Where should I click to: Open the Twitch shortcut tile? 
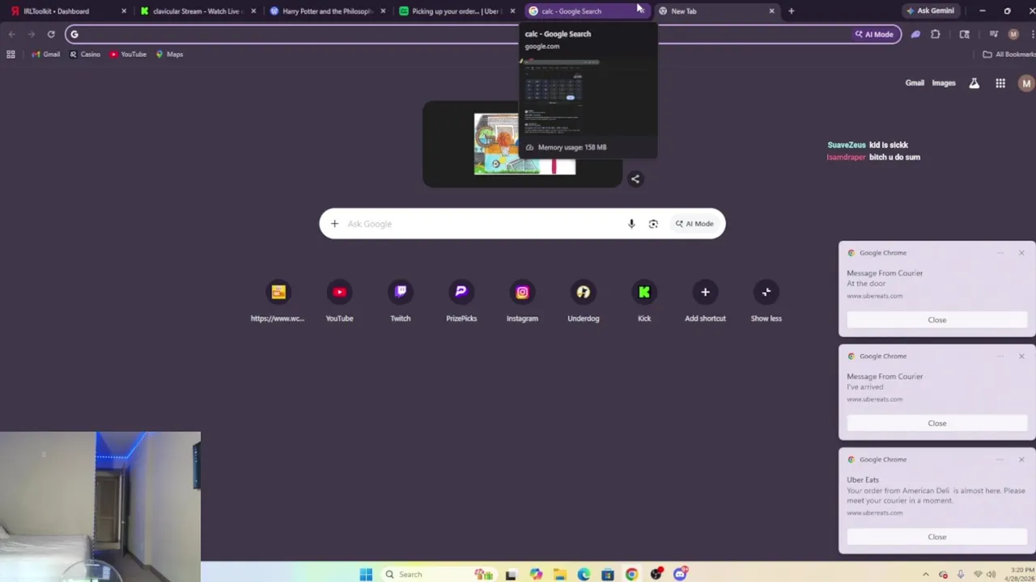pyautogui.click(x=401, y=301)
